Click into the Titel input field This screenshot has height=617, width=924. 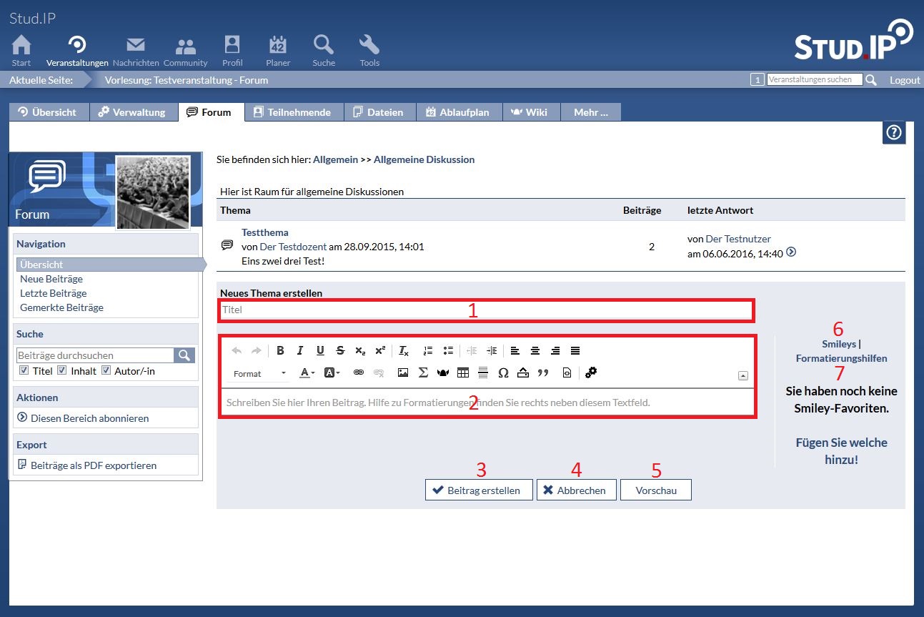[x=486, y=310]
